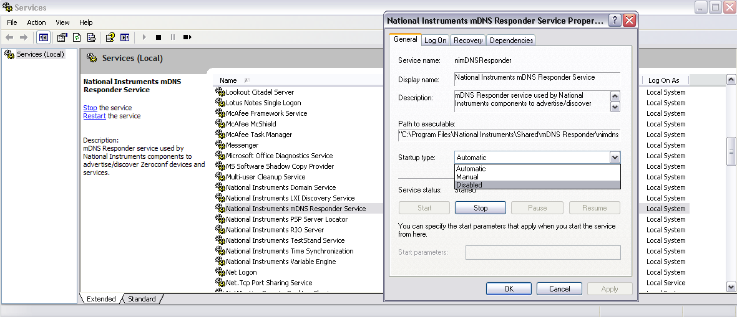Switch to the Recovery tab
Screen dimensions: 737x317
tap(468, 40)
